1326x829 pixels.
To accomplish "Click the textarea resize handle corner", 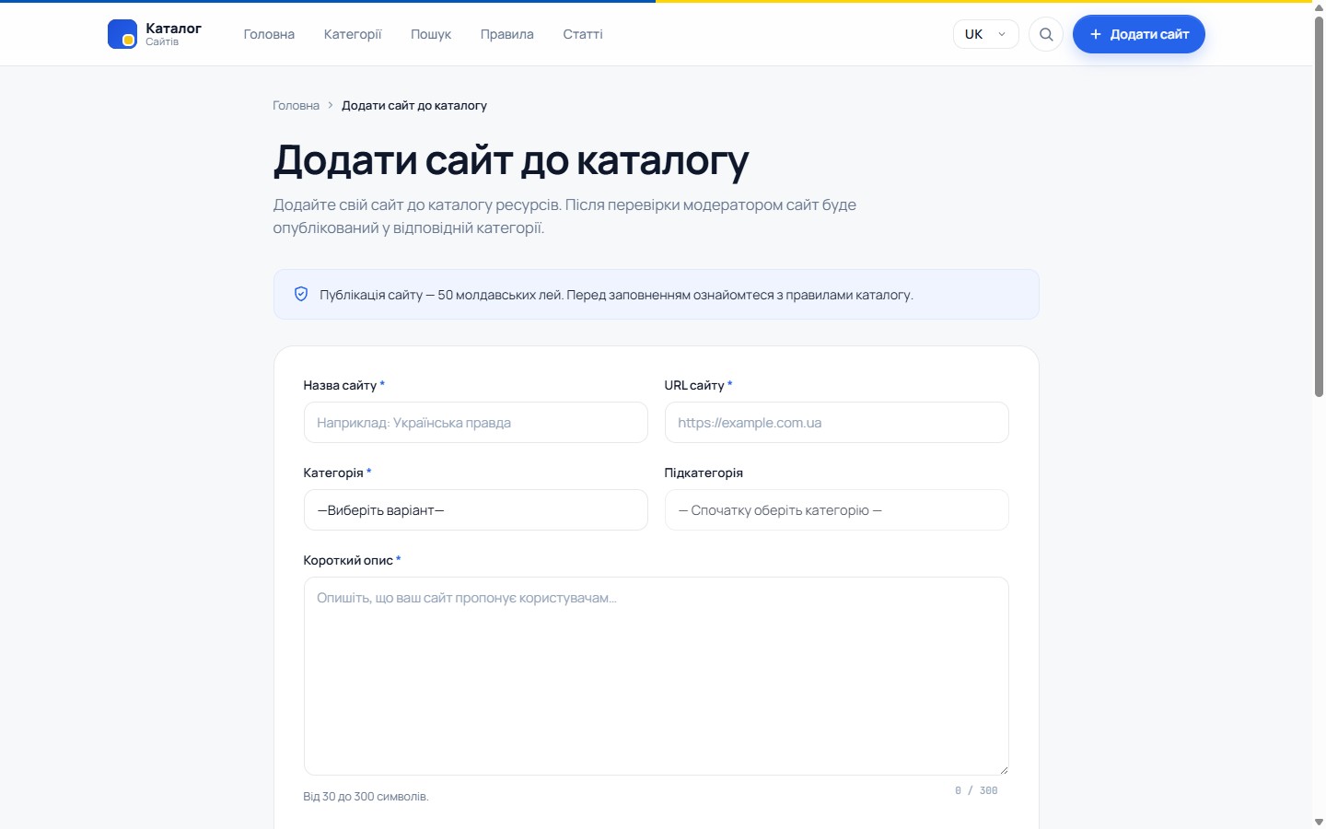I will (1003, 769).
